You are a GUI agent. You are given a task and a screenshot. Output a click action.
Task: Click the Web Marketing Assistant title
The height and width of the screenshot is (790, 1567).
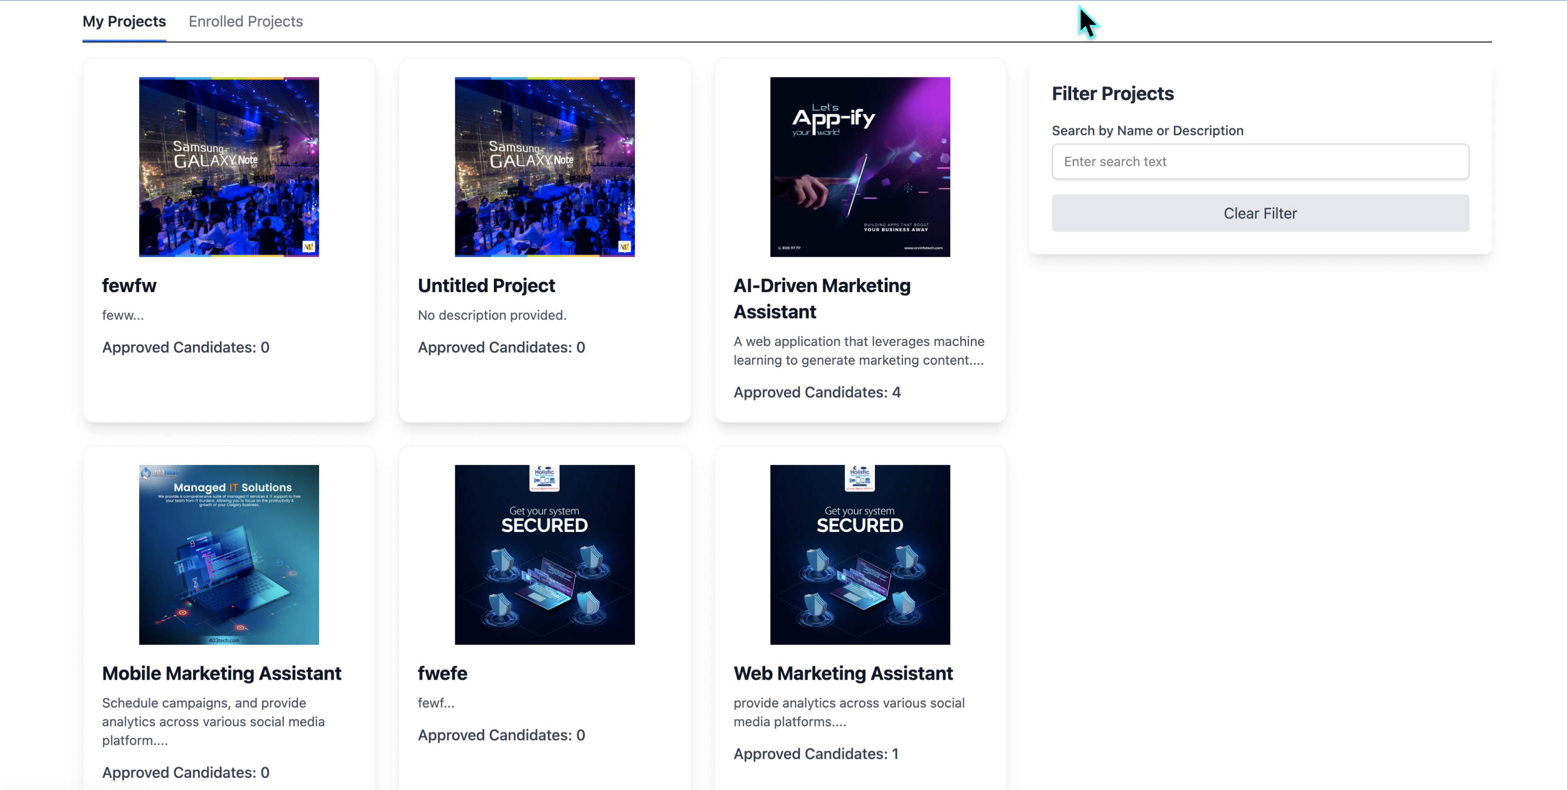point(843,674)
